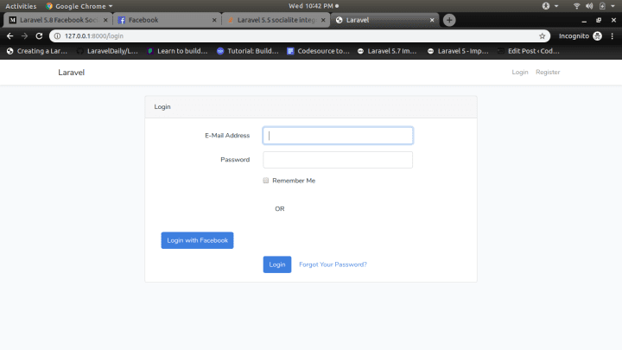Screen dimensions: 622x350
Task: Open the Activities overview
Action: click(x=21, y=5)
